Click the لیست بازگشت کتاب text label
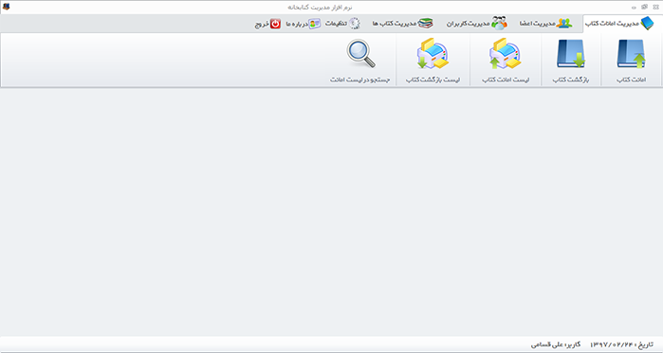 click(433, 79)
